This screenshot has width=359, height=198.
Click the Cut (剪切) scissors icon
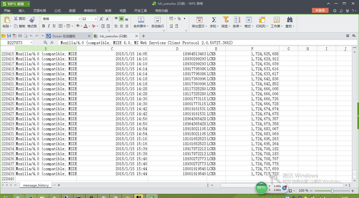tap(16, 19)
